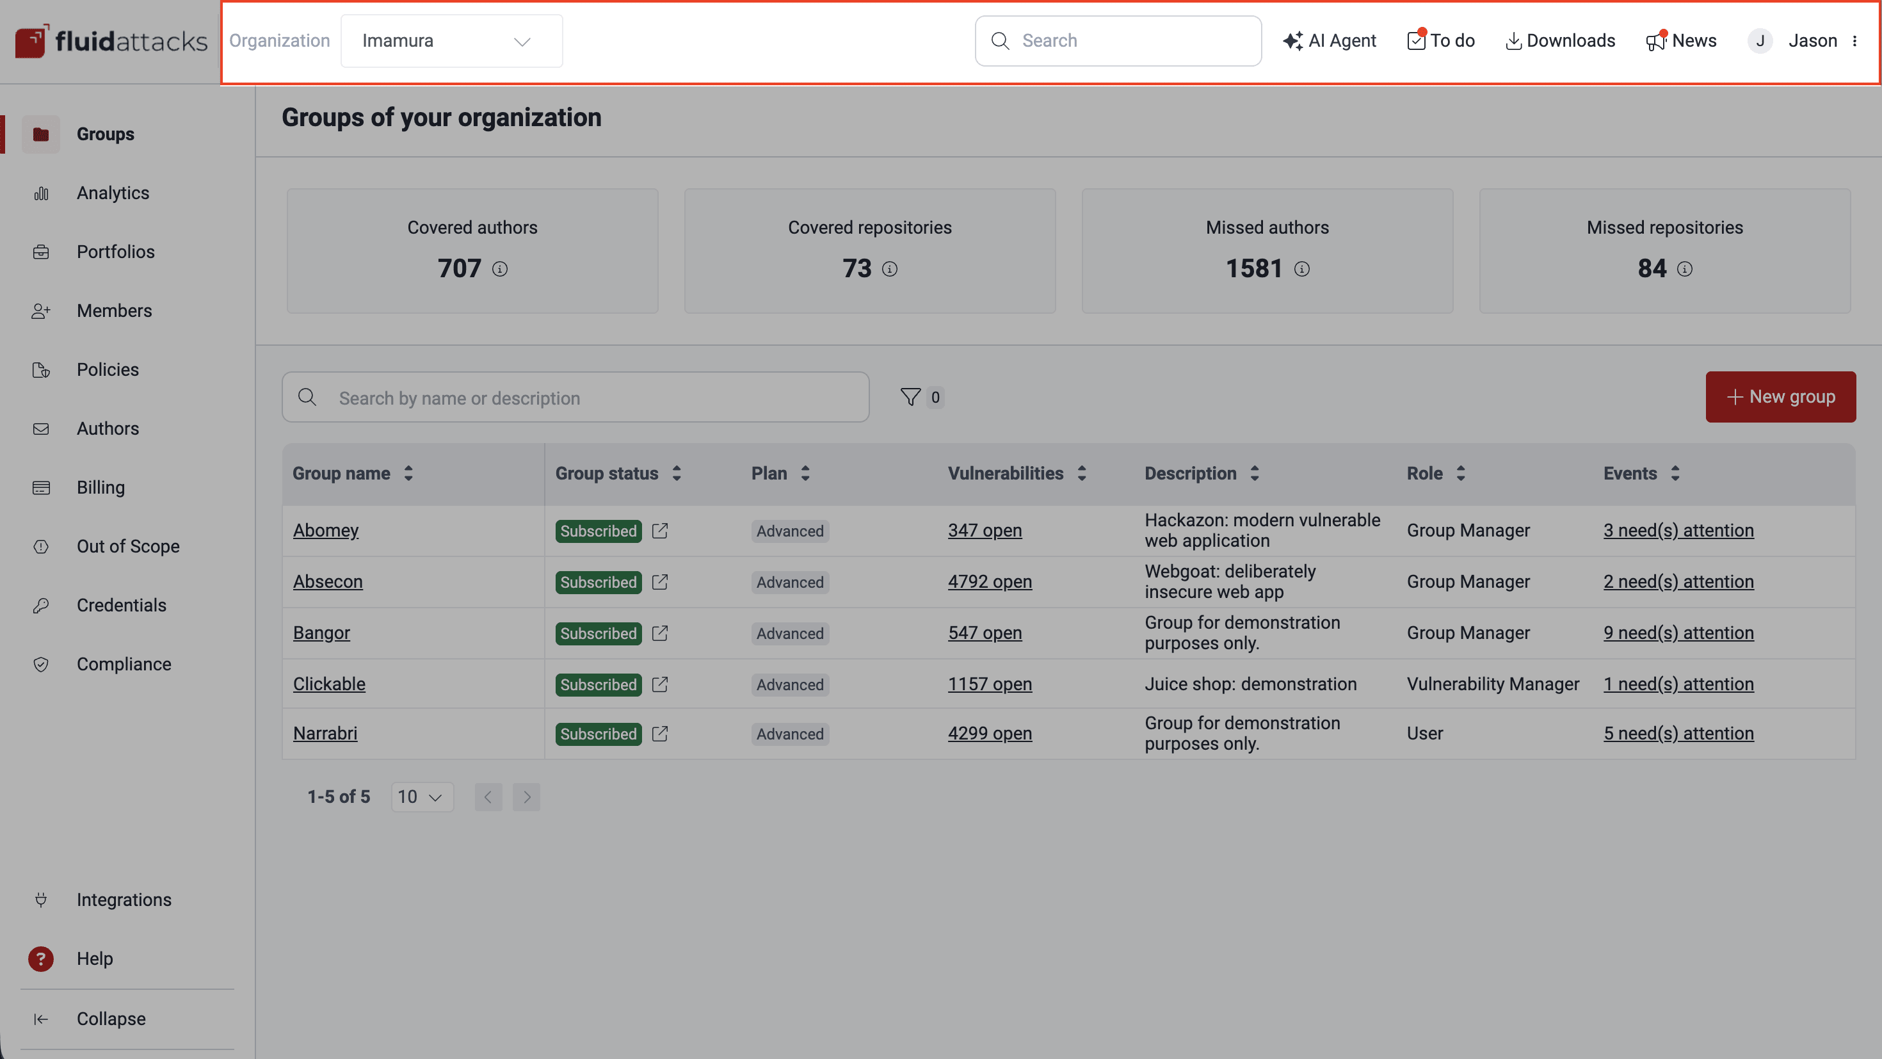Image resolution: width=1882 pixels, height=1059 pixels.
Task: Toggle sorting on the Group name column
Action: [408, 473]
